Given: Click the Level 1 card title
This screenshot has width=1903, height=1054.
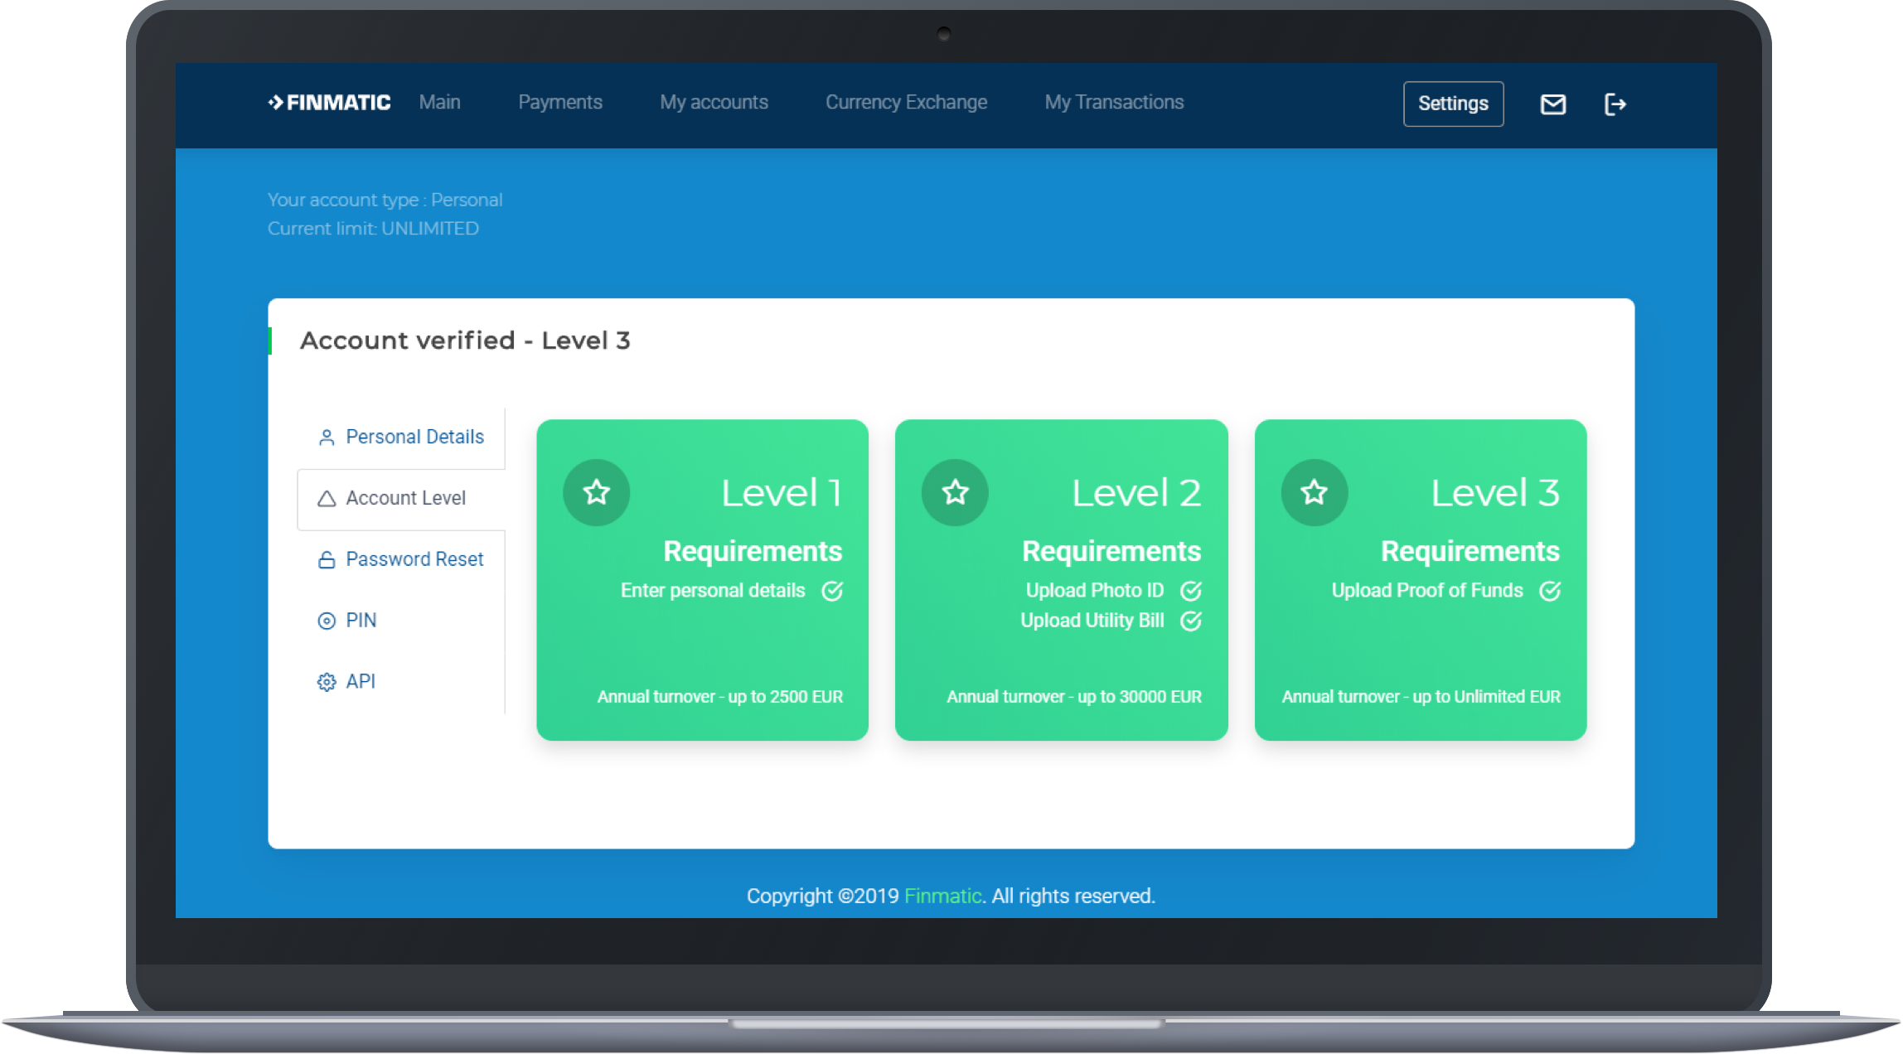Looking at the screenshot, I should pyautogui.click(x=782, y=493).
